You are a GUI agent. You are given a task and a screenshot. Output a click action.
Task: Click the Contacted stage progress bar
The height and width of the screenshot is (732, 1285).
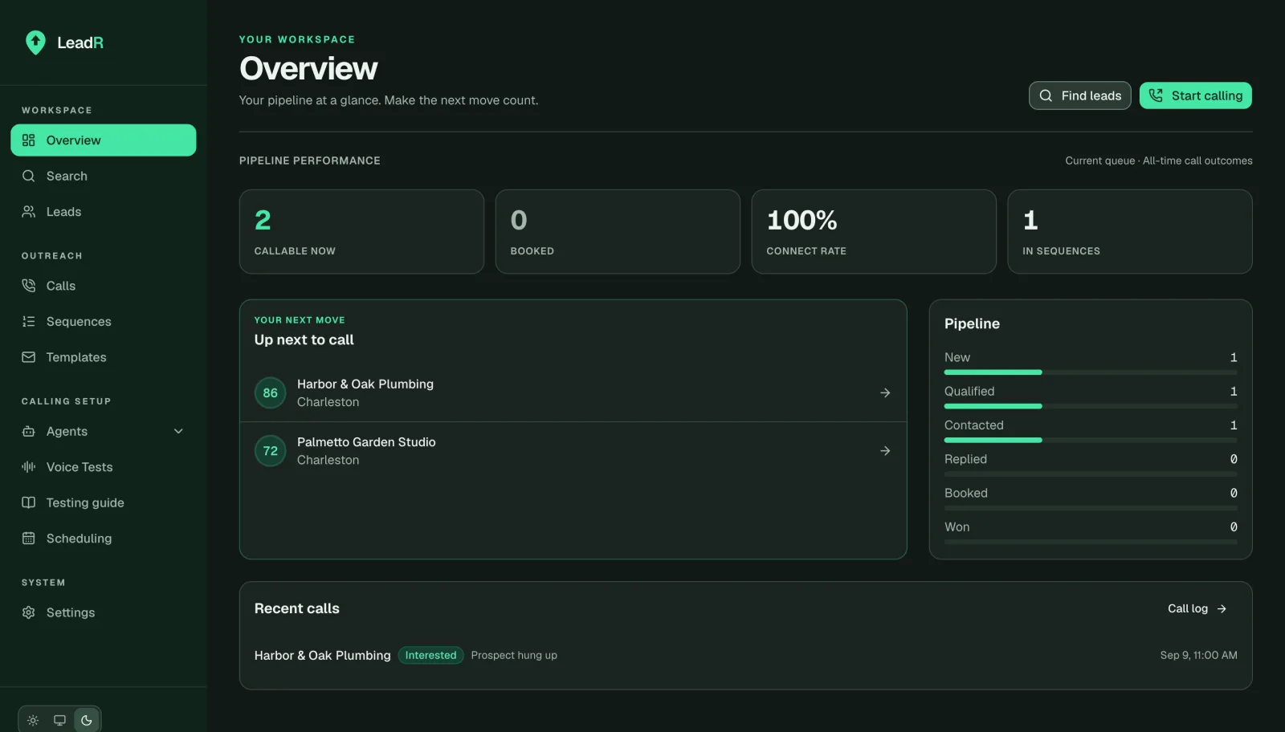point(1091,440)
